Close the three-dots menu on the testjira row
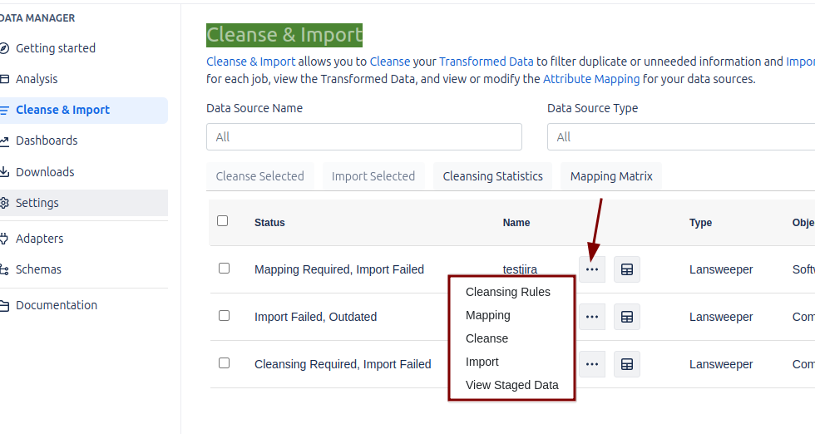Image resolution: width=815 pixels, height=434 pixels. (x=592, y=269)
